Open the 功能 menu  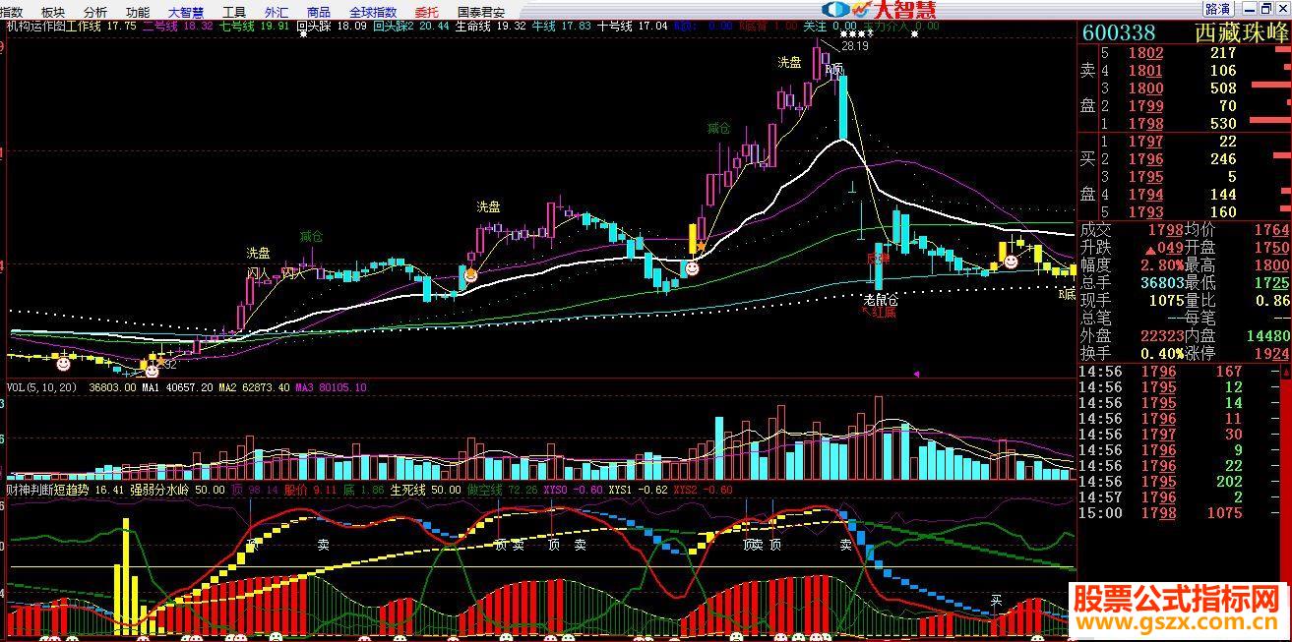pos(138,12)
